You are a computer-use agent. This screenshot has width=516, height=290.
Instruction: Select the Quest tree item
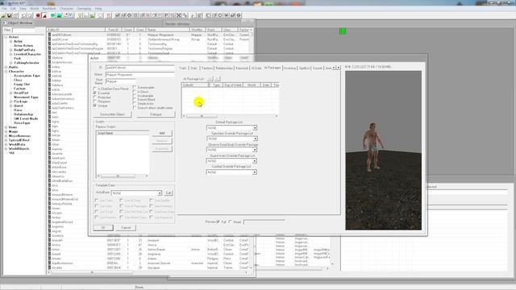point(18,106)
